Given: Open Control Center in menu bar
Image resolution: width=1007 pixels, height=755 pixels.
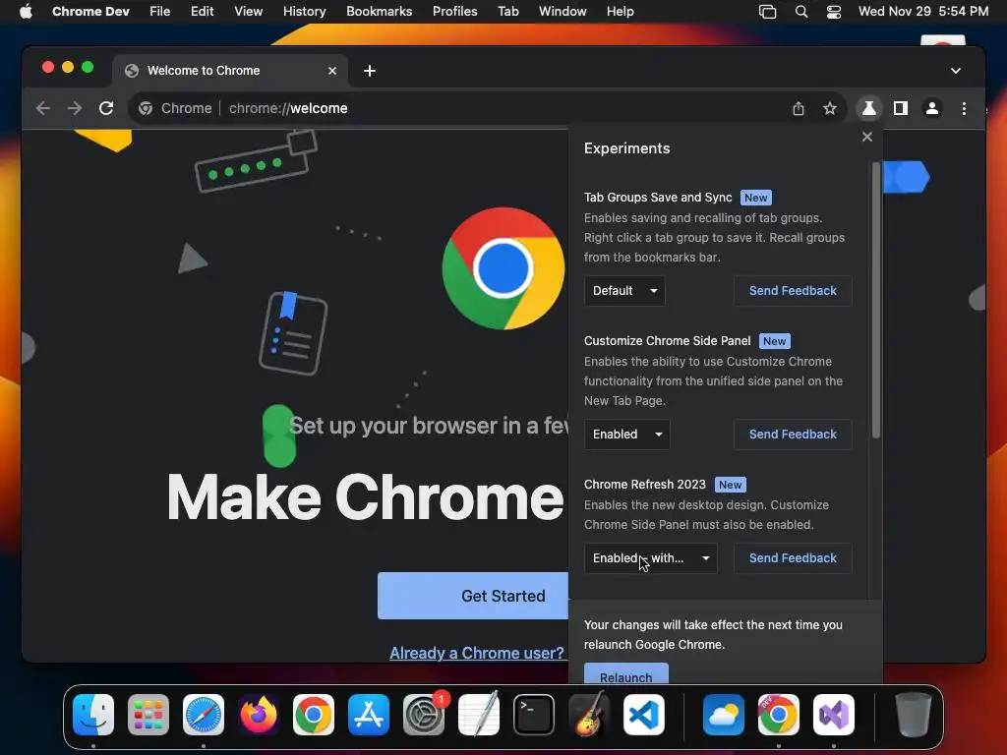Looking at the screenshot, I should pyautogui.click(x=834, y=11).
